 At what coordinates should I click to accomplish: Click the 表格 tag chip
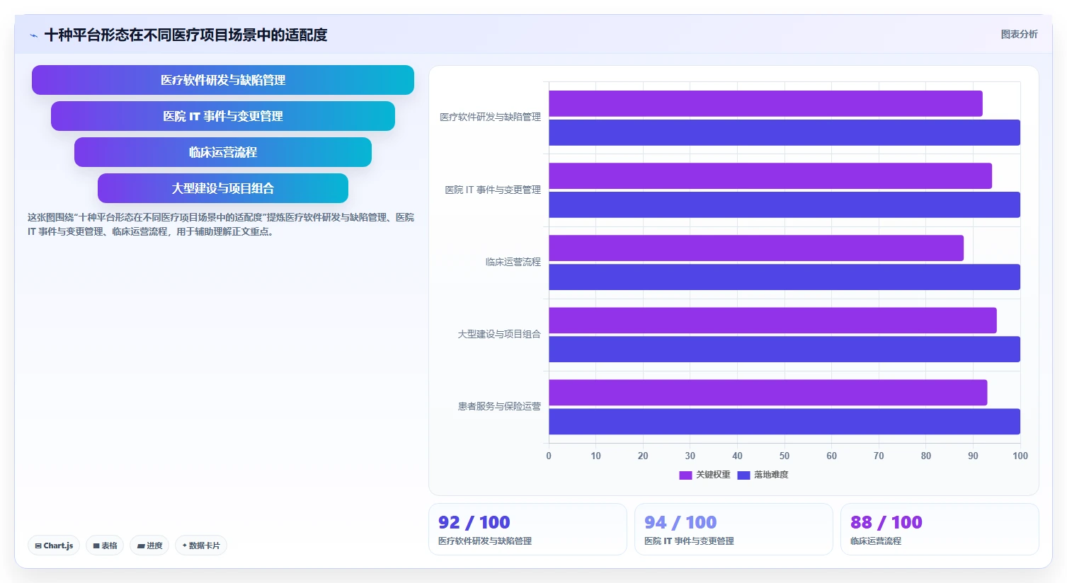[105, 546]
